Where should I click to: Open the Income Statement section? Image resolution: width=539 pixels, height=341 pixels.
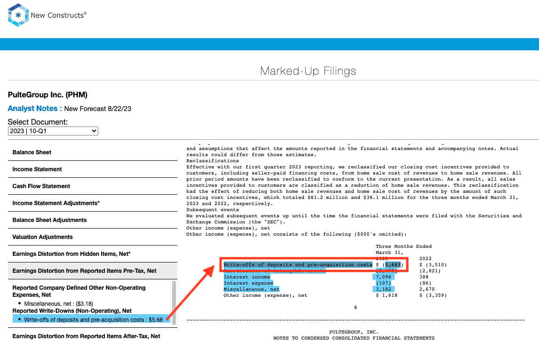93,169
